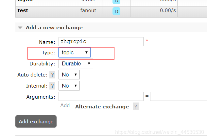The width and height of the screenshot is (207, 138).
Task: Click the help icon next to Auto delete
Action: click(52, 75)
